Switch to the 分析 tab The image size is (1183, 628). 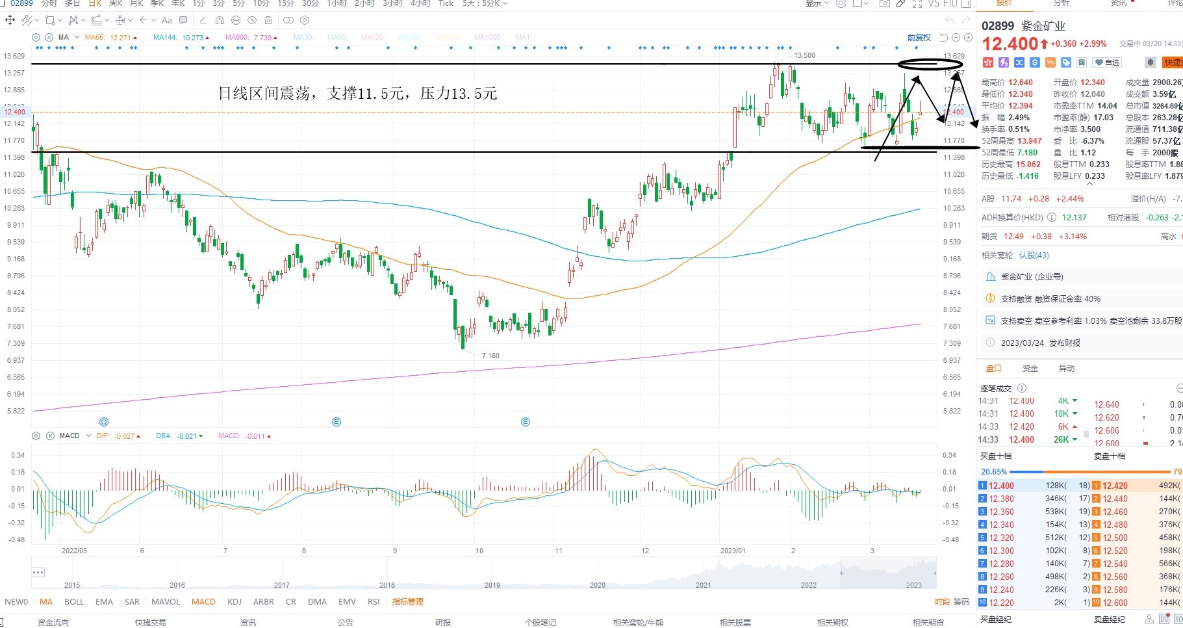coord(1061,3)
